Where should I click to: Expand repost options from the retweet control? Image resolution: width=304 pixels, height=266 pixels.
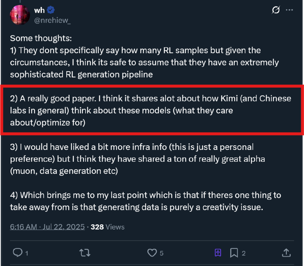coord(85,252)
